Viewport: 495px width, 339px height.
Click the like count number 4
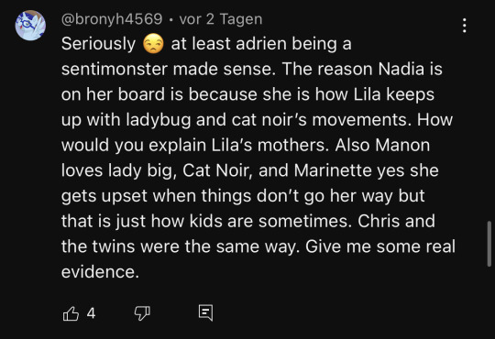pos(91,313)
